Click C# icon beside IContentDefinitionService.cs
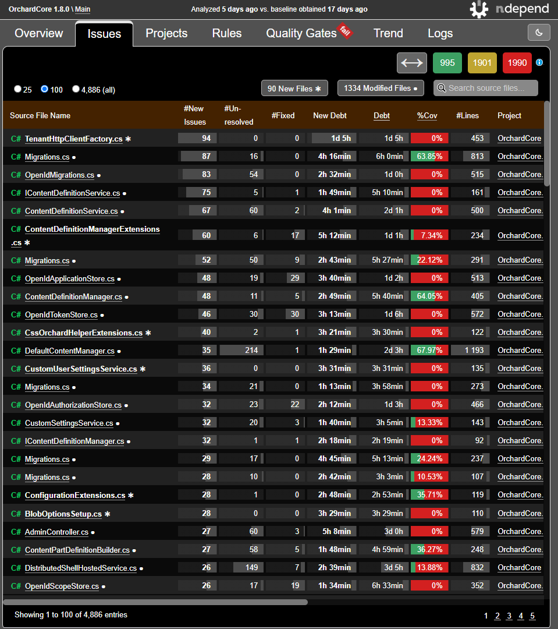This screenshot has height=629, width=558. [16, 193]
